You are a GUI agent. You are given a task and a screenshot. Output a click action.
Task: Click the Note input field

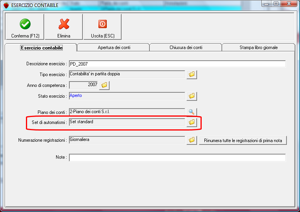(177, 158)
